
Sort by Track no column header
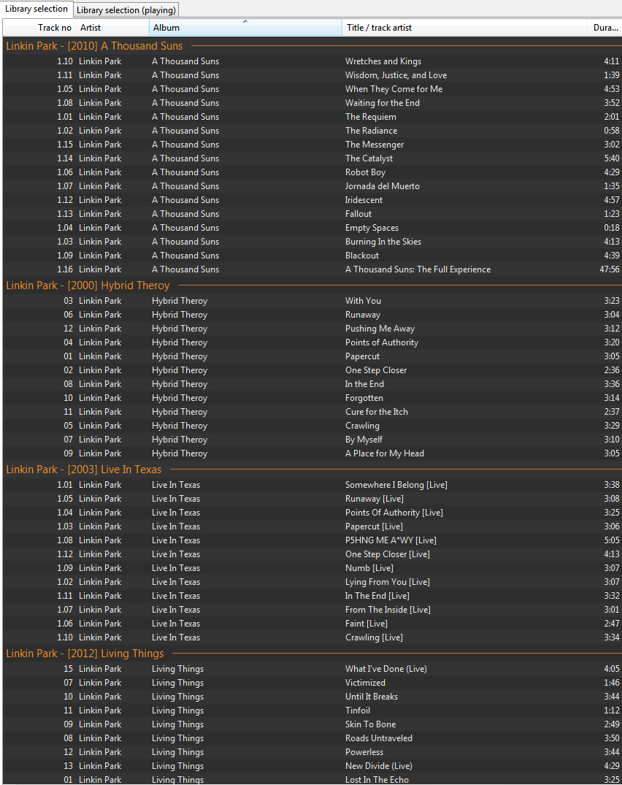click(x=39, y=28)
